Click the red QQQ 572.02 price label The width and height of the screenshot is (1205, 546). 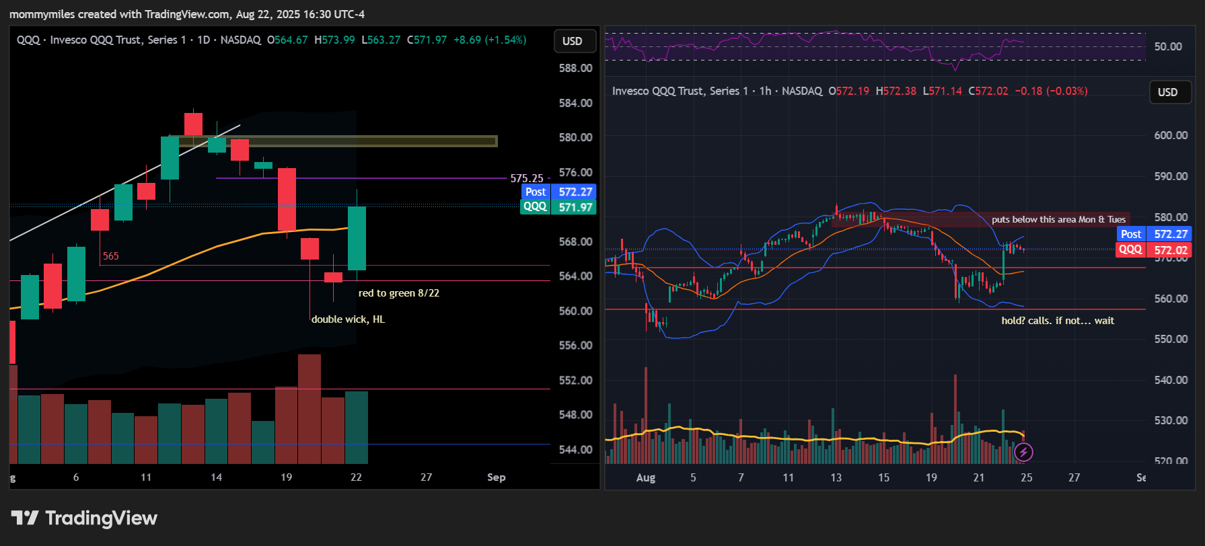1154,249
